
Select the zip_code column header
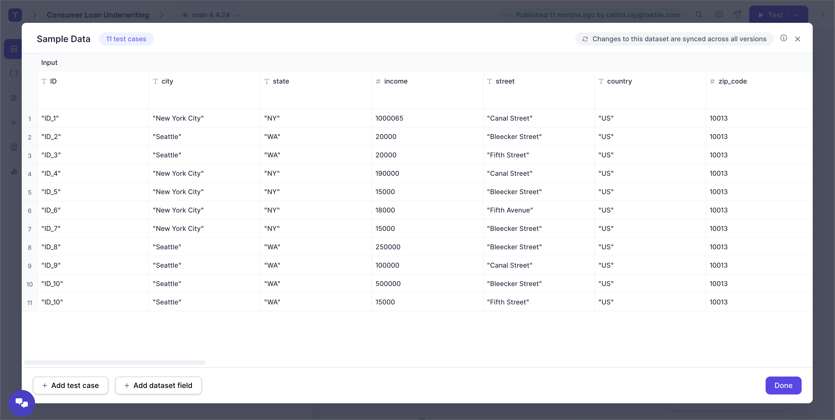[759, 90]
